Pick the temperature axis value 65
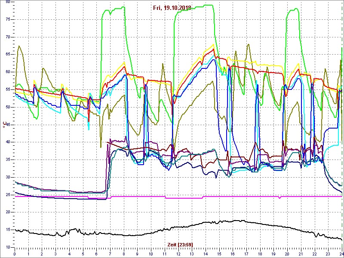344x258 pixels. pos(7,55)
